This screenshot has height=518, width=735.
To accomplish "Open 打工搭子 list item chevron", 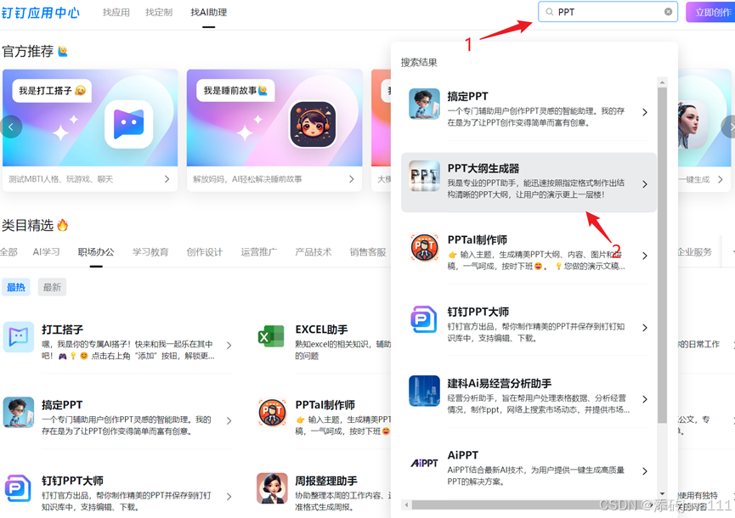I will point(229,345).
